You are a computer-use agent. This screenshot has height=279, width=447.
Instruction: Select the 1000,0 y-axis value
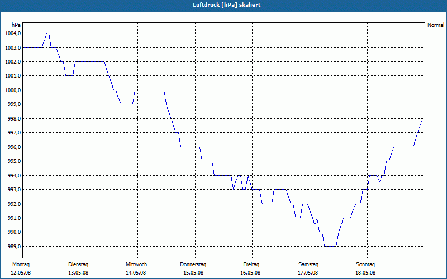pos(13,90)
